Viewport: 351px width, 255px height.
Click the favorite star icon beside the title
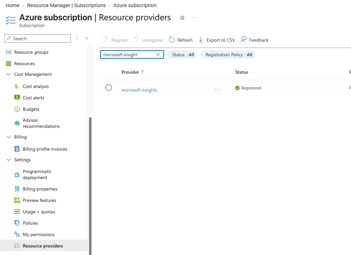pyautogui.click(x=182, y=18)
